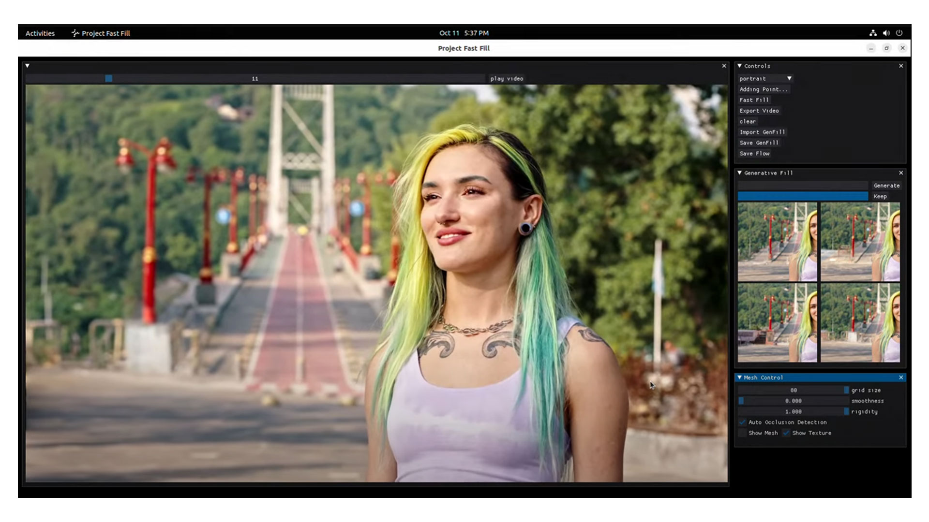Image resolution: width=929 pixels, height=522 pixels.
Task: Select the top-right generated thumbnail
Action: pos(860,242)
